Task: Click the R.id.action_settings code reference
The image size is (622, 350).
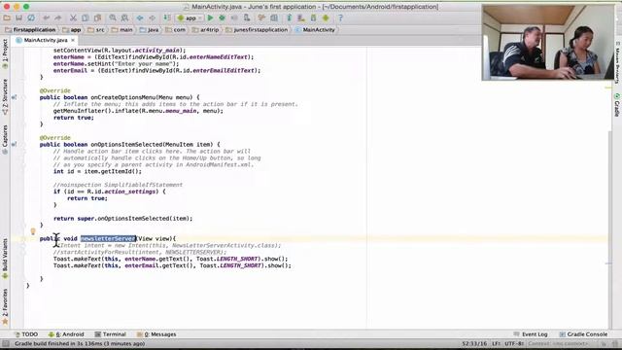Action: point(121,192)
